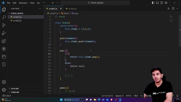Toggle the primary side bar visibility
Image resolution: width=181 pixels, height=102 pixels.
click(x=153, y=3)
